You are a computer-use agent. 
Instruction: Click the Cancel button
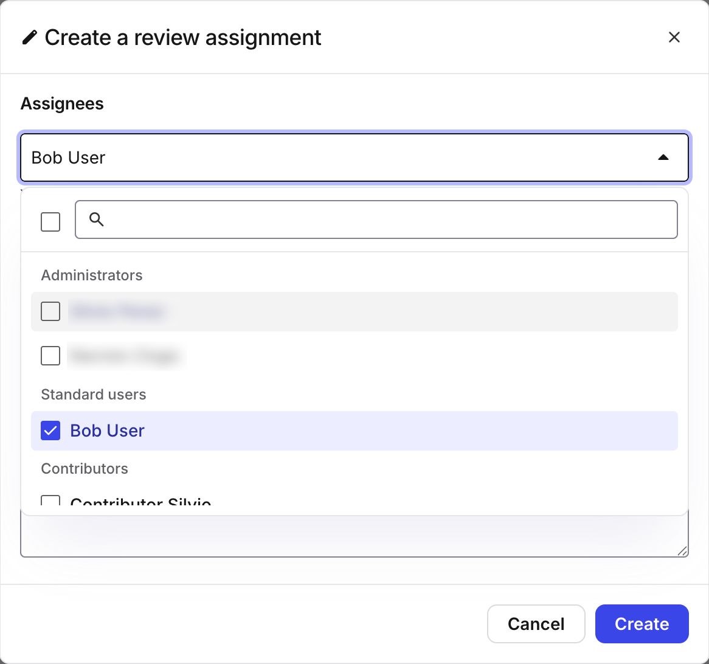[x=536, y=624]
